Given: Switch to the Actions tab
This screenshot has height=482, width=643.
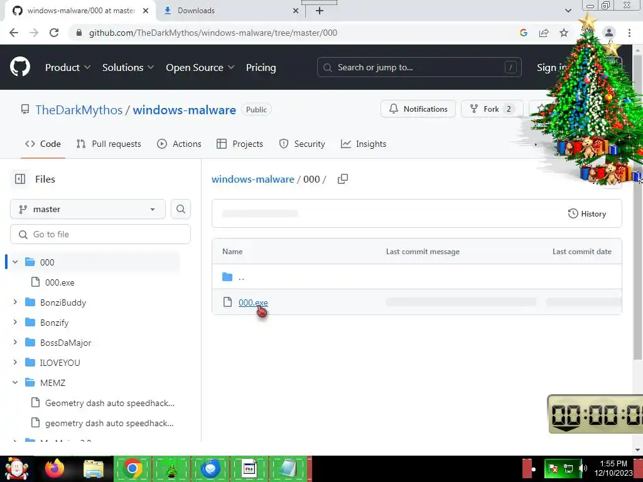Looking at the screenshot, I should (x=179, y=144).
